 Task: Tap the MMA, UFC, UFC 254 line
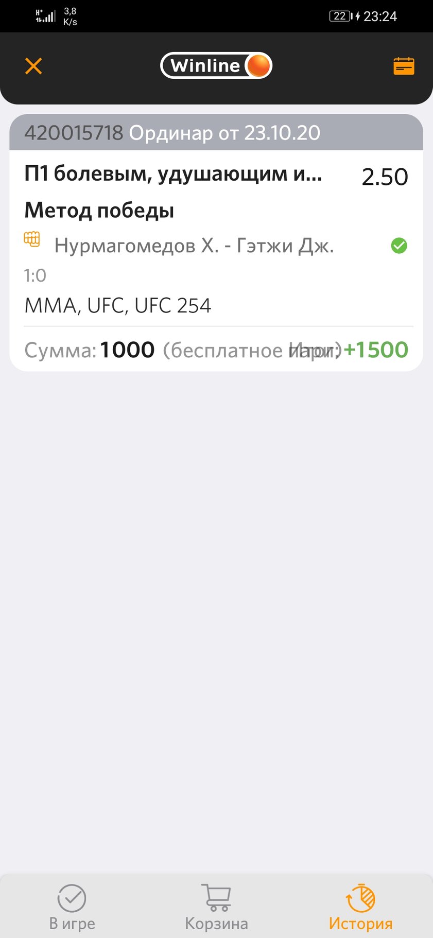click(118, 306)
